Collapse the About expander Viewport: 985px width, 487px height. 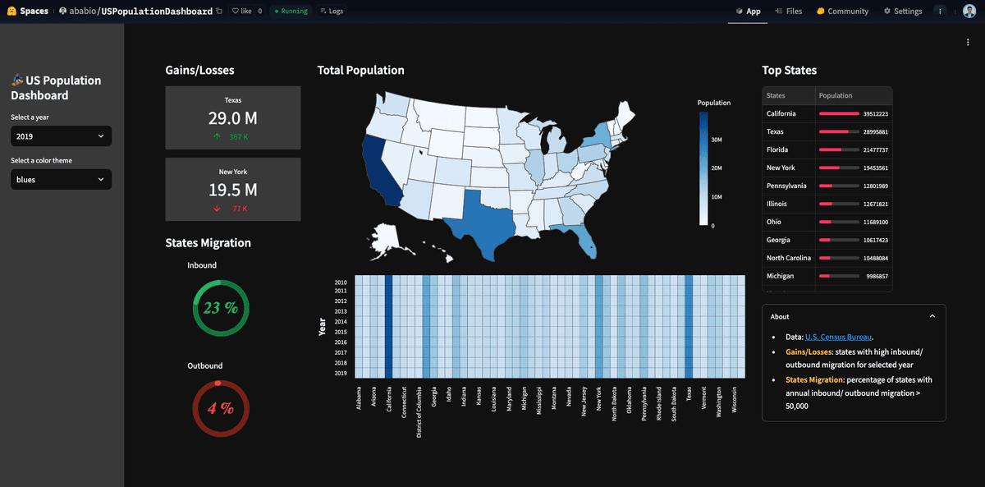[932, 316]
